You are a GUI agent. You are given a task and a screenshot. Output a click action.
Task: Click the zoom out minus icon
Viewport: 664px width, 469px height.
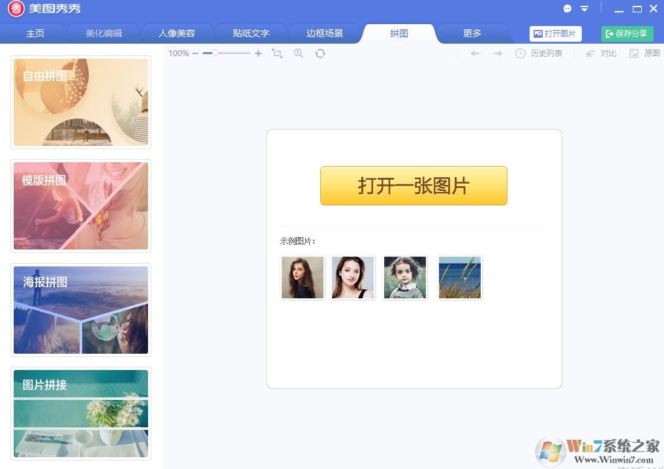click(x=195, y=53)
